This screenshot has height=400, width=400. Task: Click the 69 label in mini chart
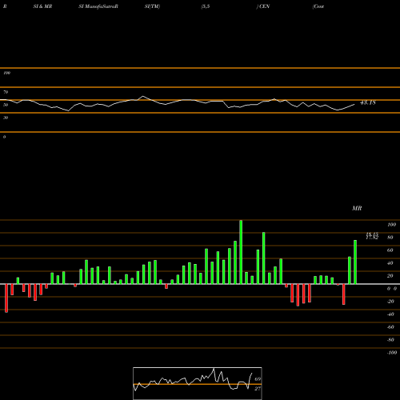point(258,379)
